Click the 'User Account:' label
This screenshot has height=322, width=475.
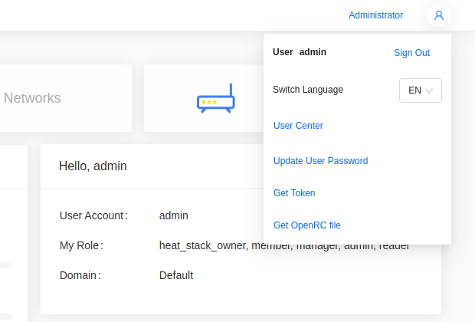(93, 215)
